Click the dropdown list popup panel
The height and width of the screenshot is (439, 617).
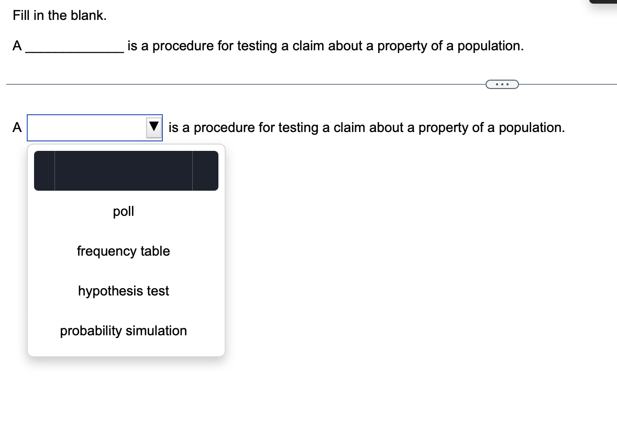[126, 250]
